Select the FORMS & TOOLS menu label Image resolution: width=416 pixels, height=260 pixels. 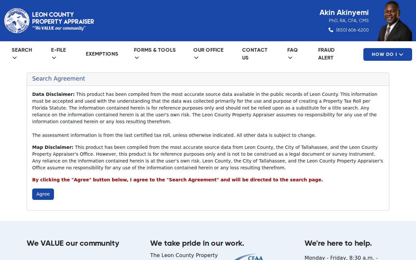(155, 50)
